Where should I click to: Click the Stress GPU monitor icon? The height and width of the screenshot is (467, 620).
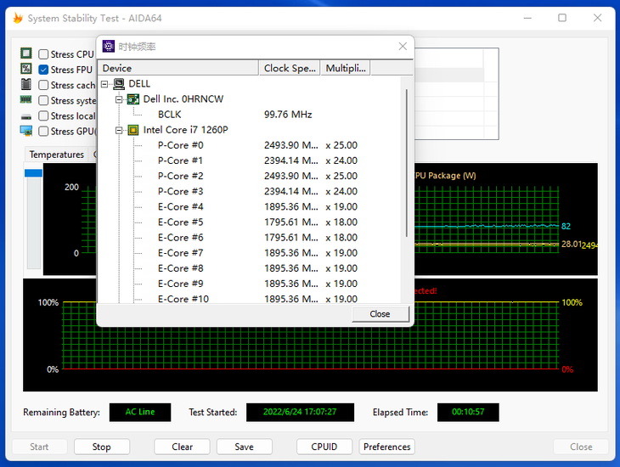coord(26,132)
